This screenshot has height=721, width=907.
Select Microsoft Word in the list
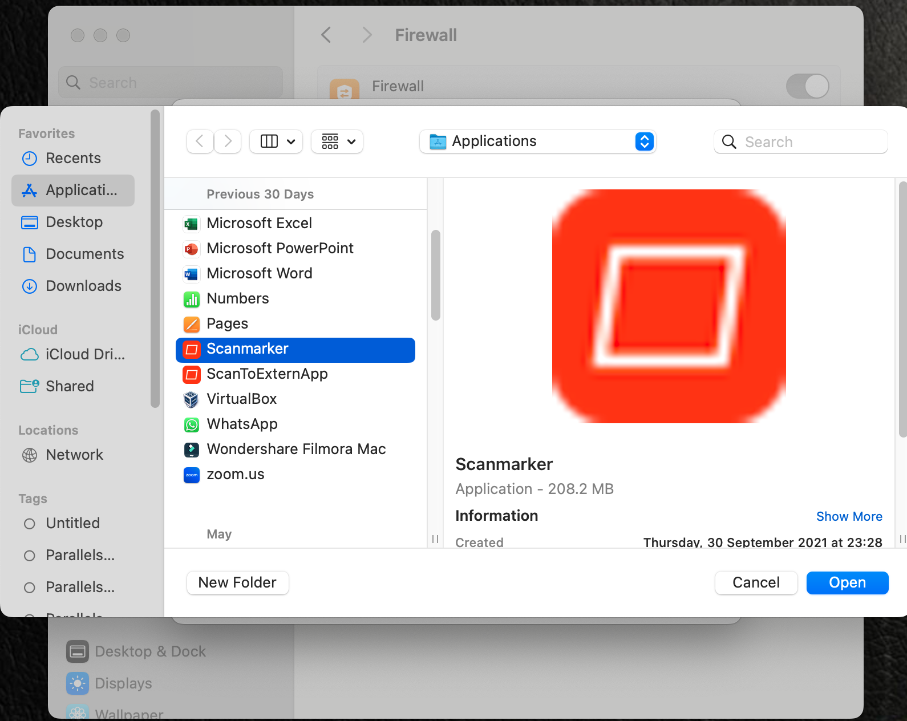tap(295, 274)
